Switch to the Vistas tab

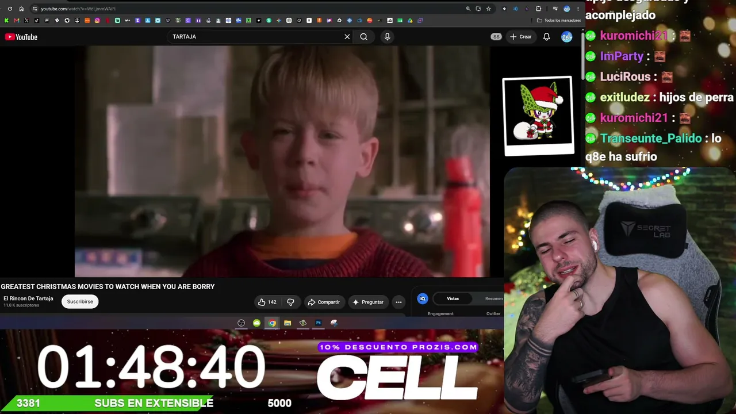(453, 298)
